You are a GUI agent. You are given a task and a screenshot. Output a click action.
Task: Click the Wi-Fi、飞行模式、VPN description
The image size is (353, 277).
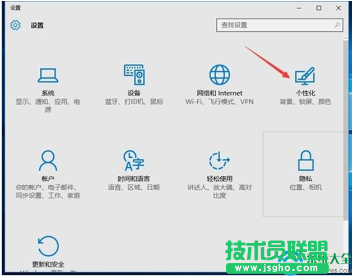click(220, 102)
